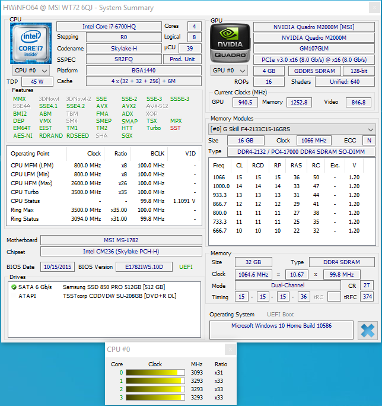Click the CPU Status 1.1091 V value
This screenshot has width=382, height=406.
(x=184, y=201)
